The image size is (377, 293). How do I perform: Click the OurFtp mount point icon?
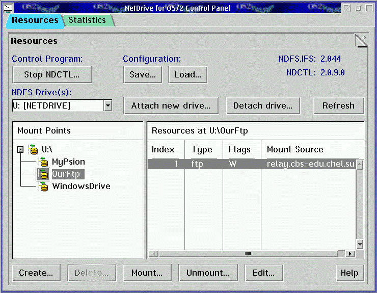43,174
